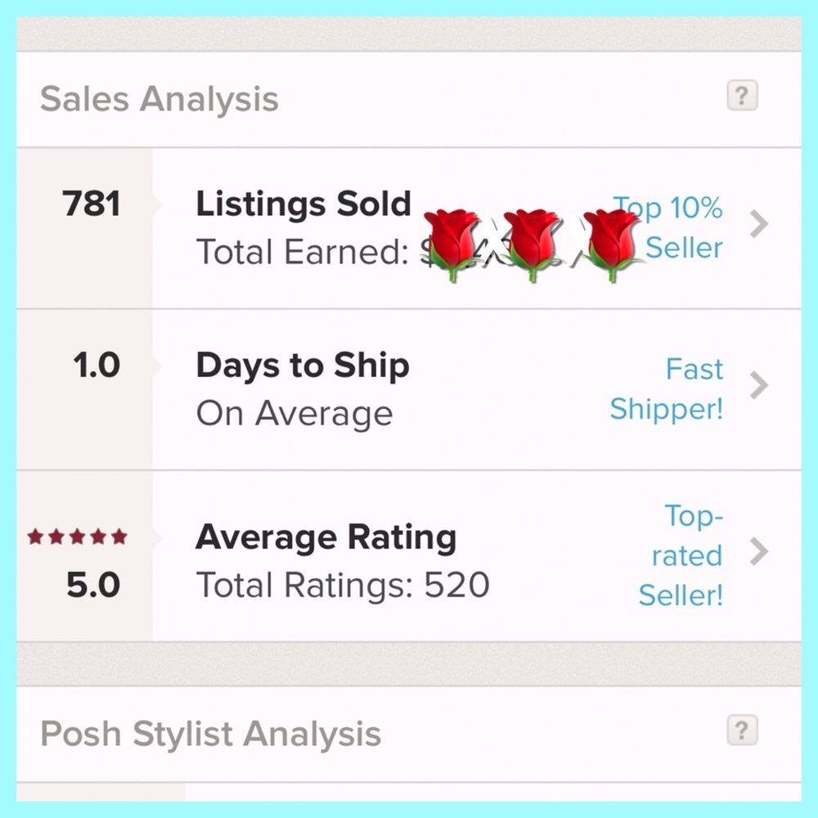The width and height of the screenshot is (818, 818).
Task: Expand the Days to Ship row chevron
Action: pyautogui.click(x=760, y=384)
